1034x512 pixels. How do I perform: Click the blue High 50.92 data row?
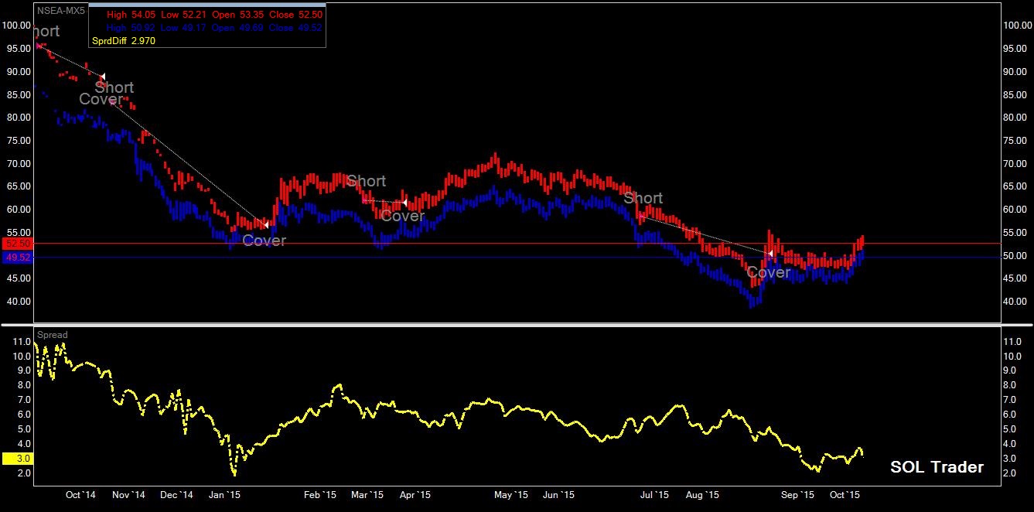pyautogui.click(x=214, y=28)
